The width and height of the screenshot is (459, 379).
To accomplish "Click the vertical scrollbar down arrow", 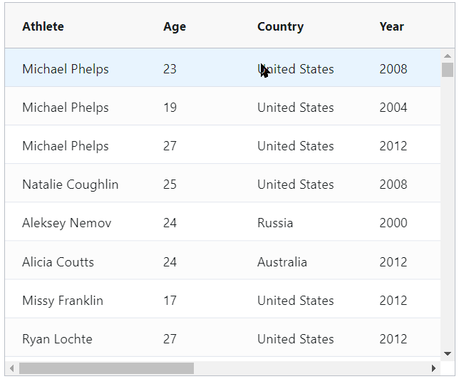I will pos(448,353).
